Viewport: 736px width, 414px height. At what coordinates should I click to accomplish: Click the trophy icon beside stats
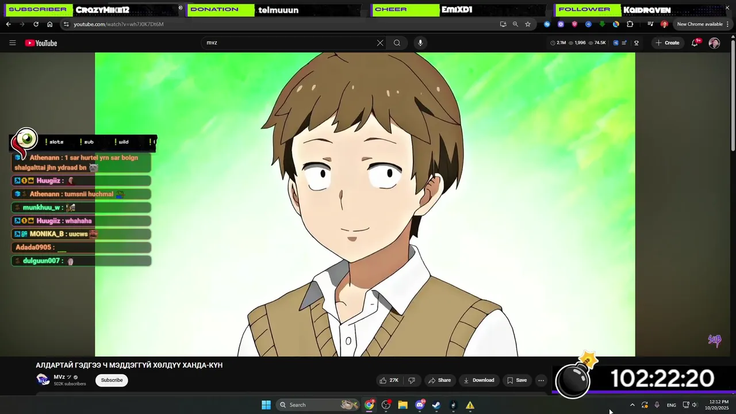click(636, 43)
